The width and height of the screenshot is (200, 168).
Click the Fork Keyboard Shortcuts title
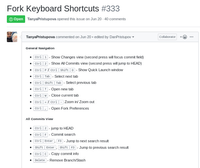(x=53, y=8)
